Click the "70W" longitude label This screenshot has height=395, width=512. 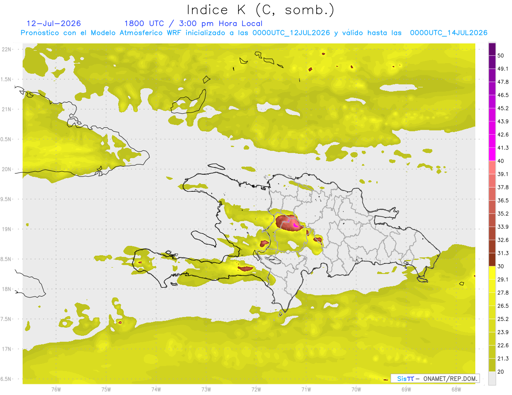pyautogui.click(x=356, y=389)
